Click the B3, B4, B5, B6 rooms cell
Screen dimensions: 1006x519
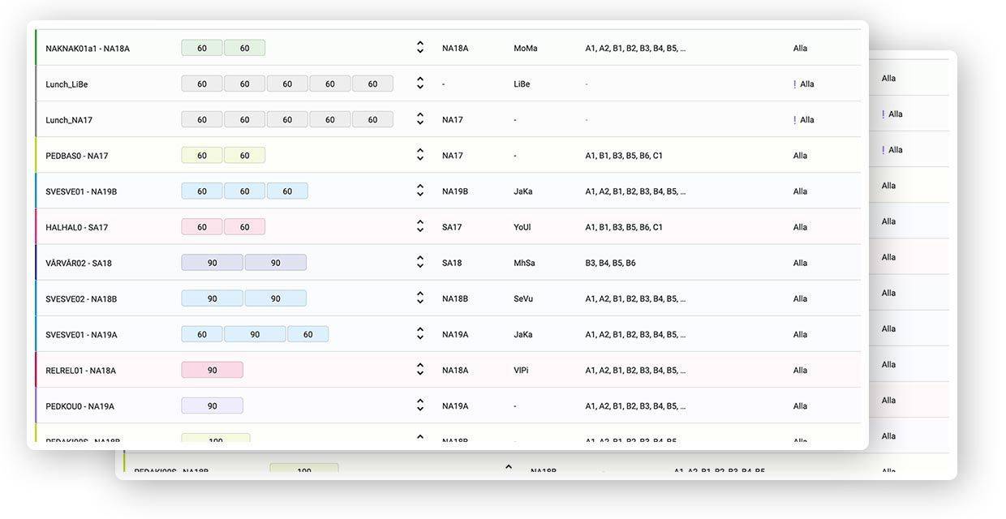tap(610, 264)
